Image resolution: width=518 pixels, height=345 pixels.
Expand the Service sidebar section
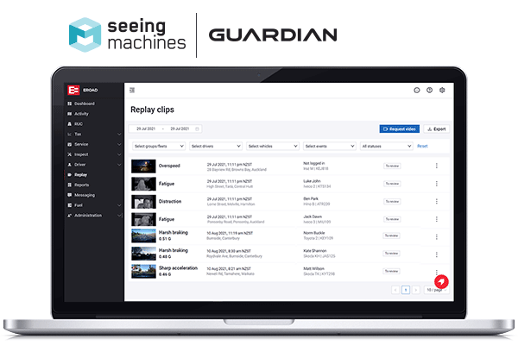(x=119, y=144)
